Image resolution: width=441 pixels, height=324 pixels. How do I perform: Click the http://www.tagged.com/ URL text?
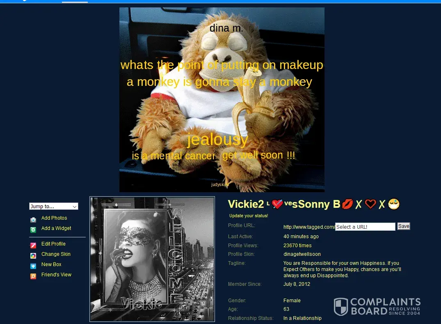point(309,227)
